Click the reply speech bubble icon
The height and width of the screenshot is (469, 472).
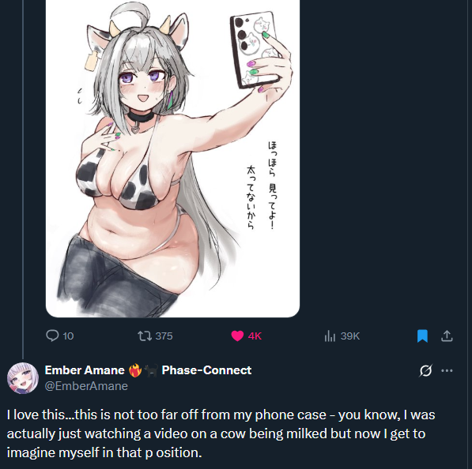52,336
